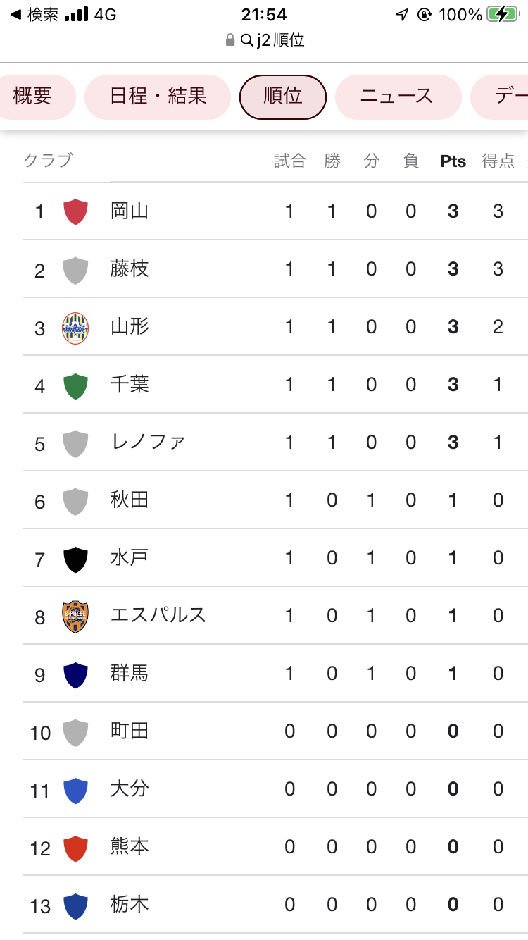Tap the j2 順位 address bar

point(271,40)
